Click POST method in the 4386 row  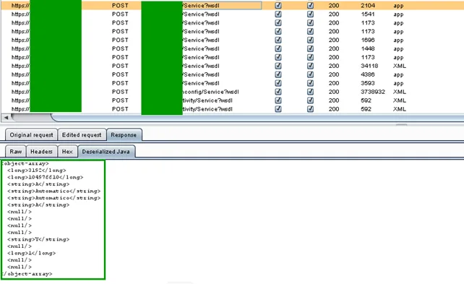point(120,74)
